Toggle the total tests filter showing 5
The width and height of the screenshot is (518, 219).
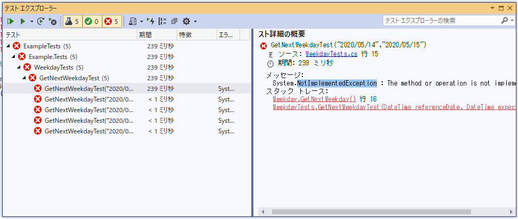pyautogui.click(x=72, y=21)
